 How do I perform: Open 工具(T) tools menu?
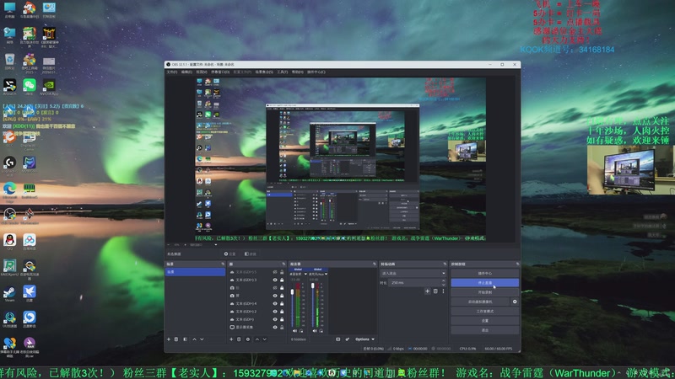click(283, 72)
